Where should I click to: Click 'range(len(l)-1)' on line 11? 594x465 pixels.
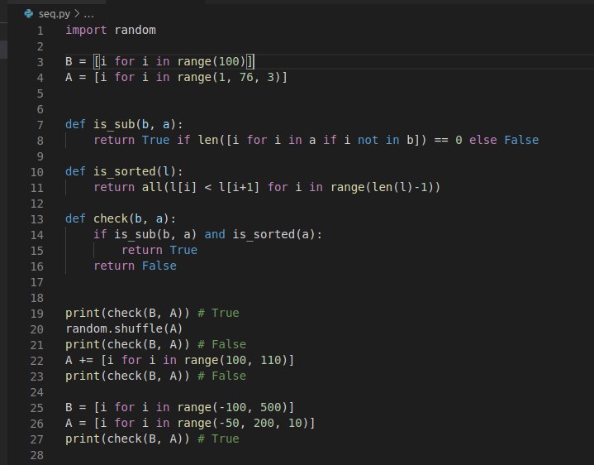coord(382,187)
